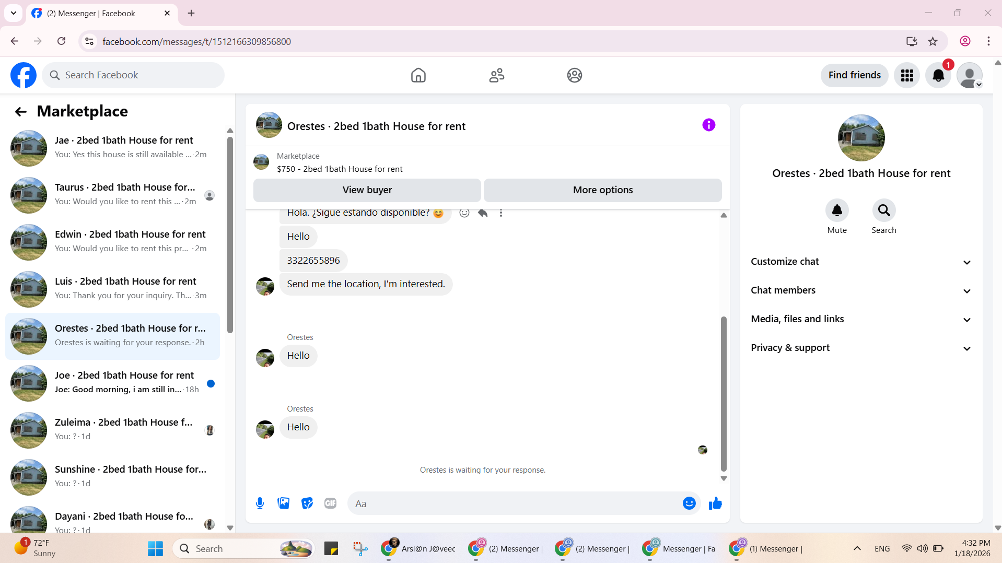Screen dimensions: 1002x563
Task: Open the weather widget showing 72°F Sunny
Action: (x=35, y=548)
